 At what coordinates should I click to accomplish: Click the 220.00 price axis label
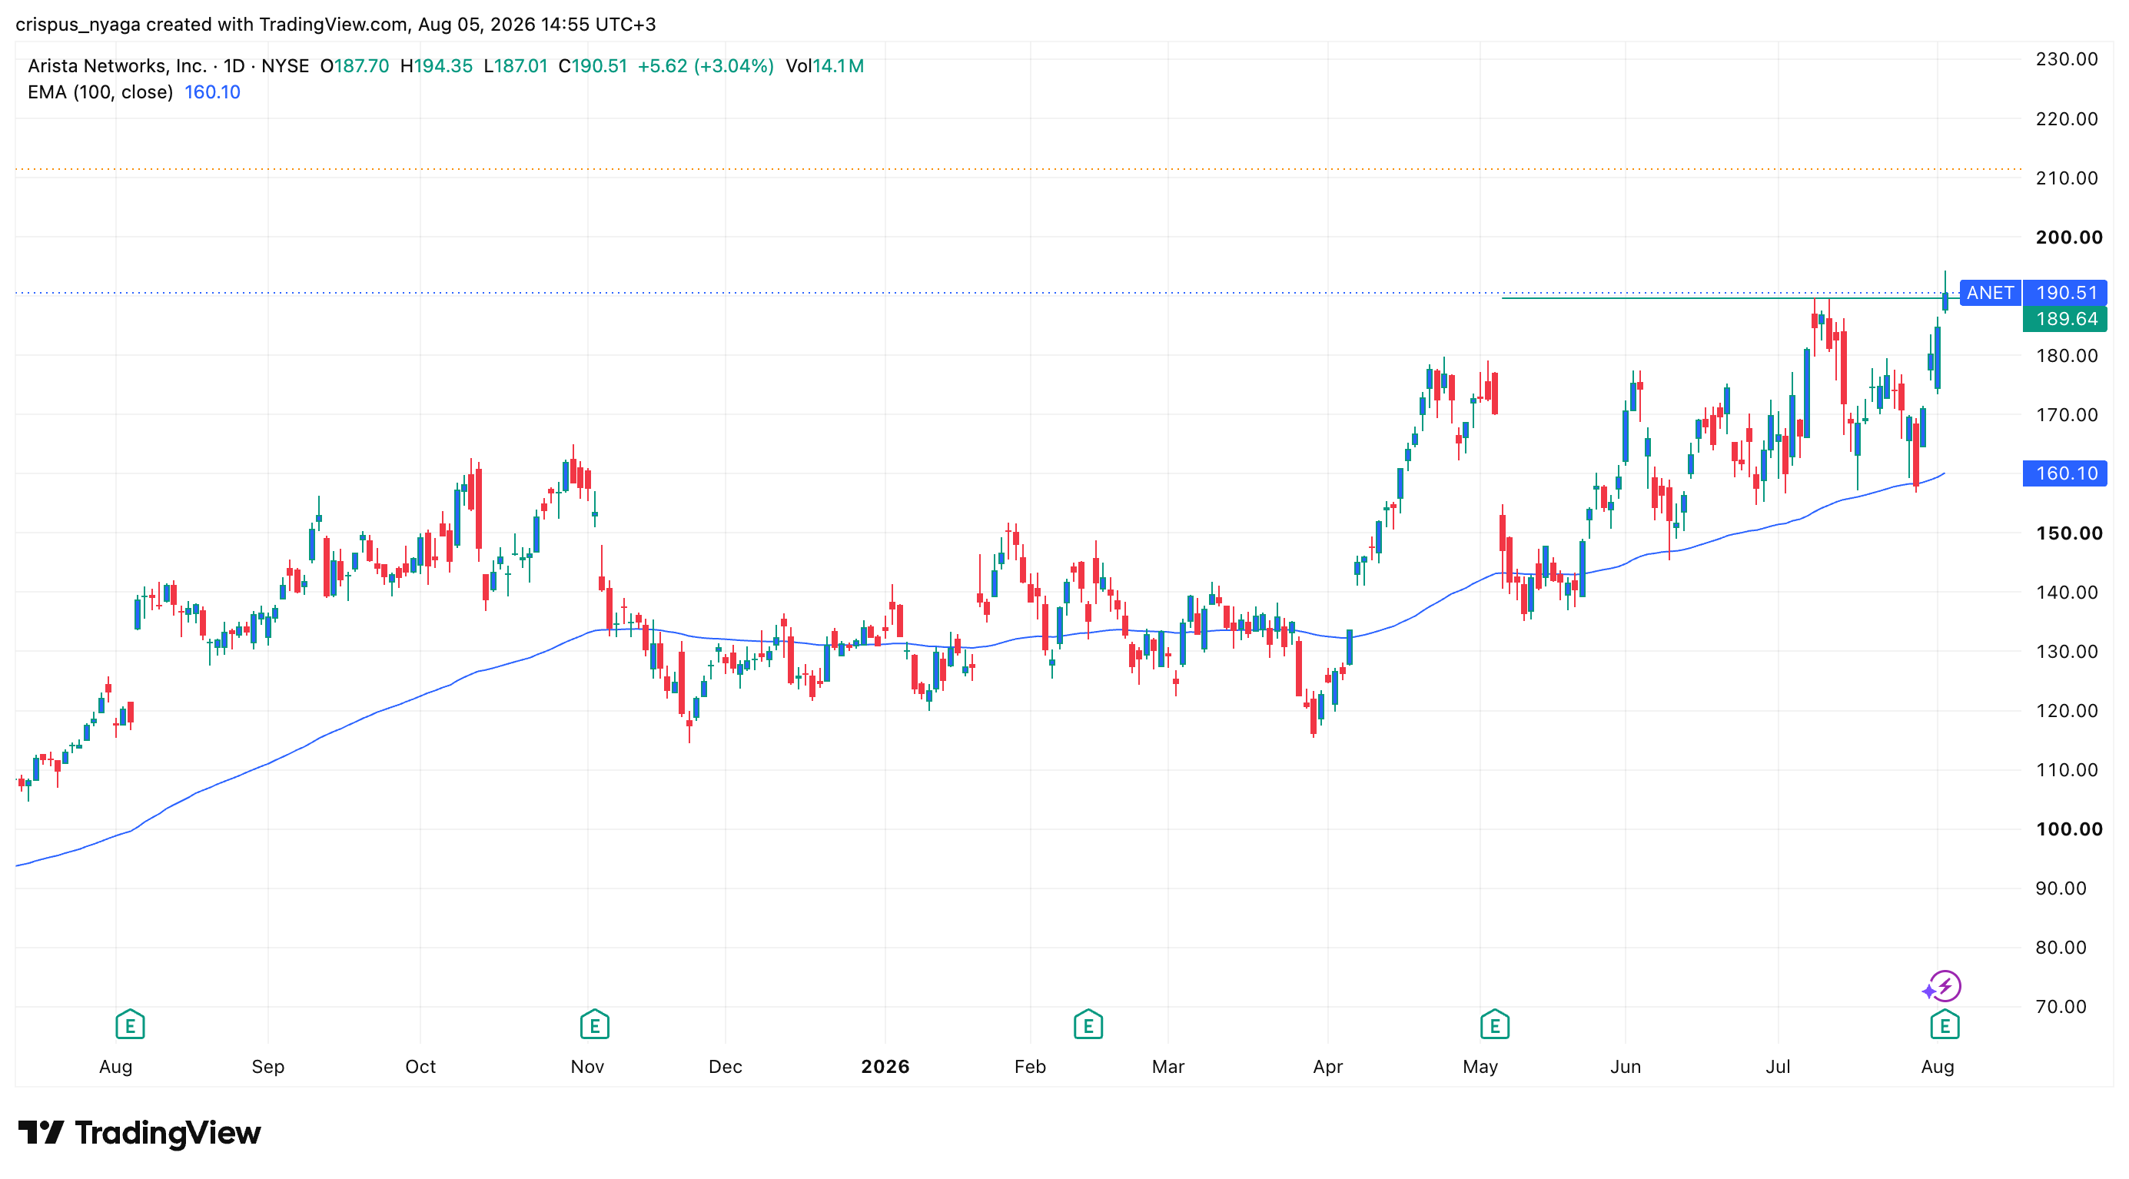[2066, 119]
